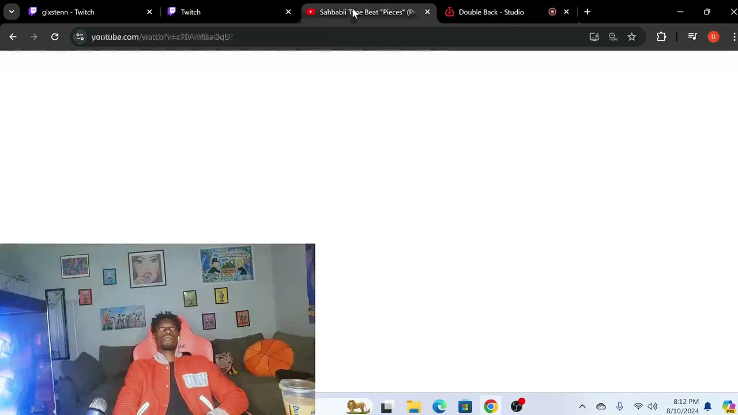The height and width of the screenshot is (415, 738).
Task: Open OBS Studio from the taskbar
Action: point(517,406)
